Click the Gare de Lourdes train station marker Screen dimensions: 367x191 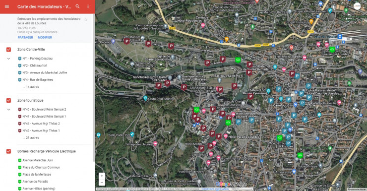[340, 37]
